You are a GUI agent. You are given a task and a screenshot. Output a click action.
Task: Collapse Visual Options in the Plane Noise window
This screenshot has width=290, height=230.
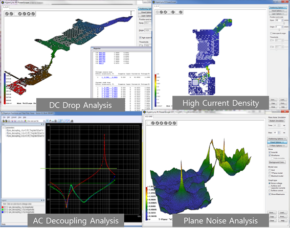(x=277, y=142)
